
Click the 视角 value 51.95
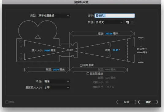coord(115,50)
